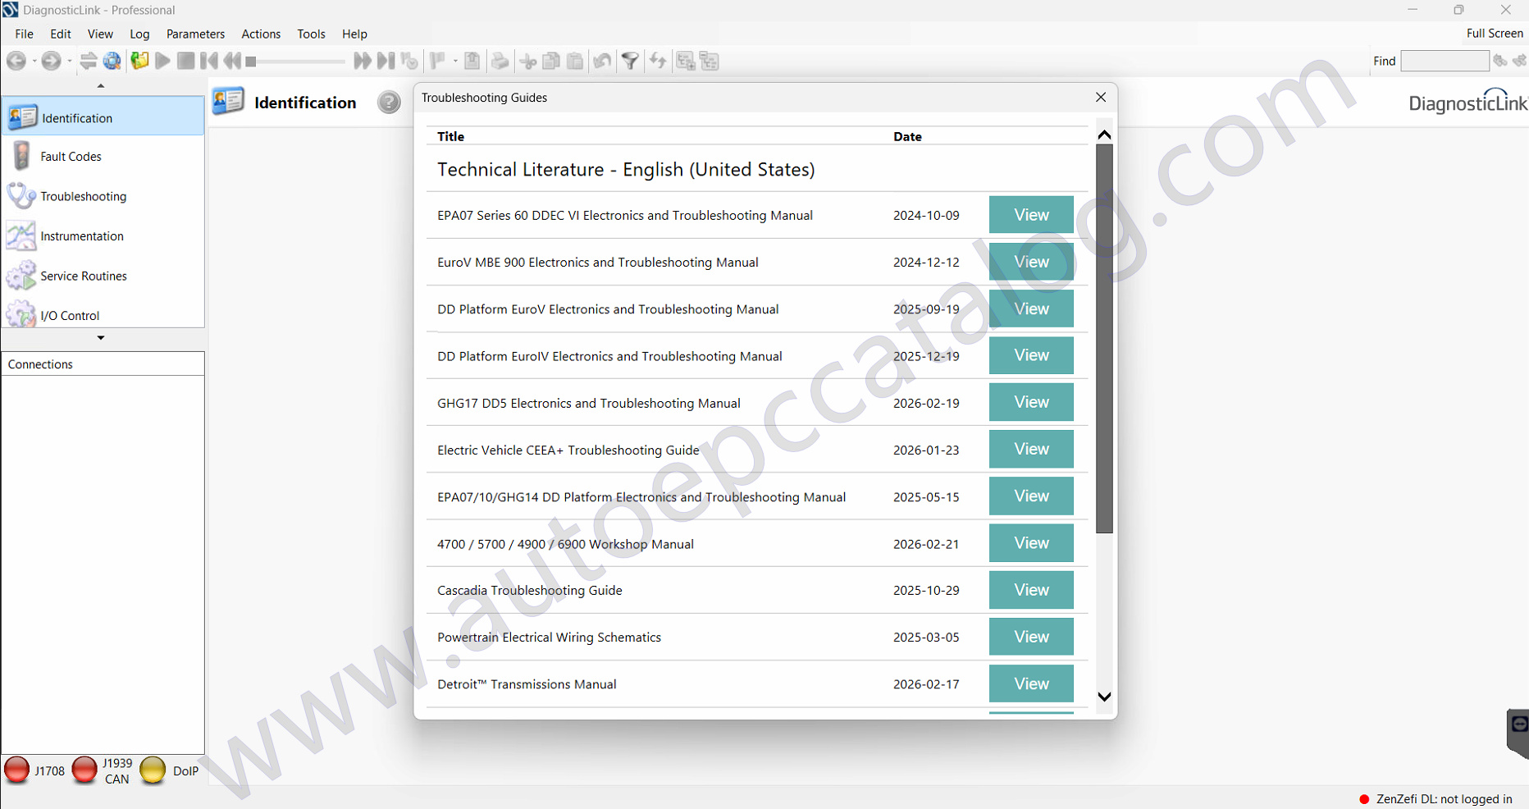Click the print toolbar icon
The height and width of the screenshot is (809, 1529).
click(x=500, y=61)
